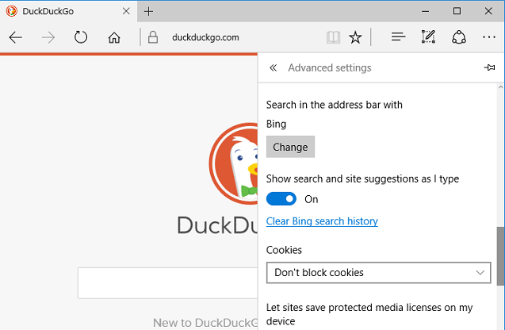Click the 'Advanced settings' title

(330, 67)
